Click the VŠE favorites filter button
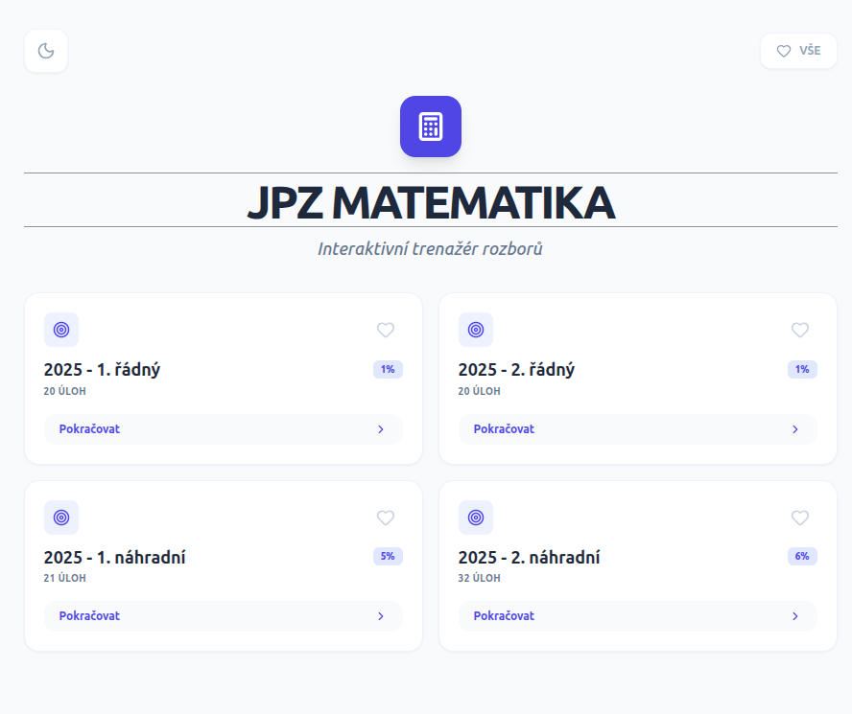Screen dimensions: 852x714 (798, 51)
